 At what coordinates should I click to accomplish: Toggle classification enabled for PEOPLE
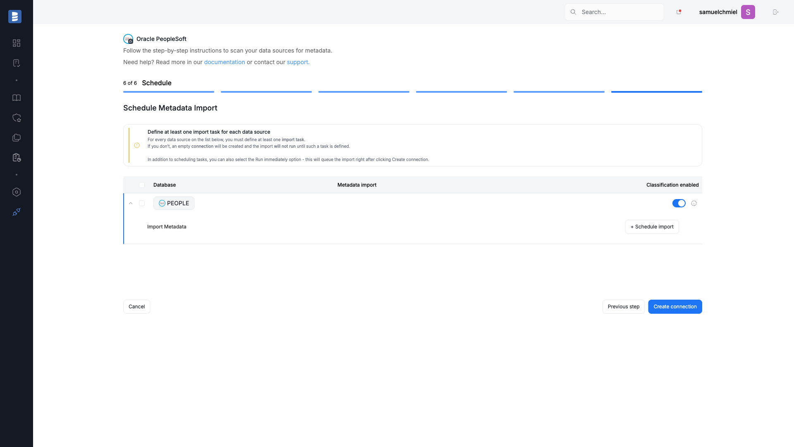coord(679,203)
